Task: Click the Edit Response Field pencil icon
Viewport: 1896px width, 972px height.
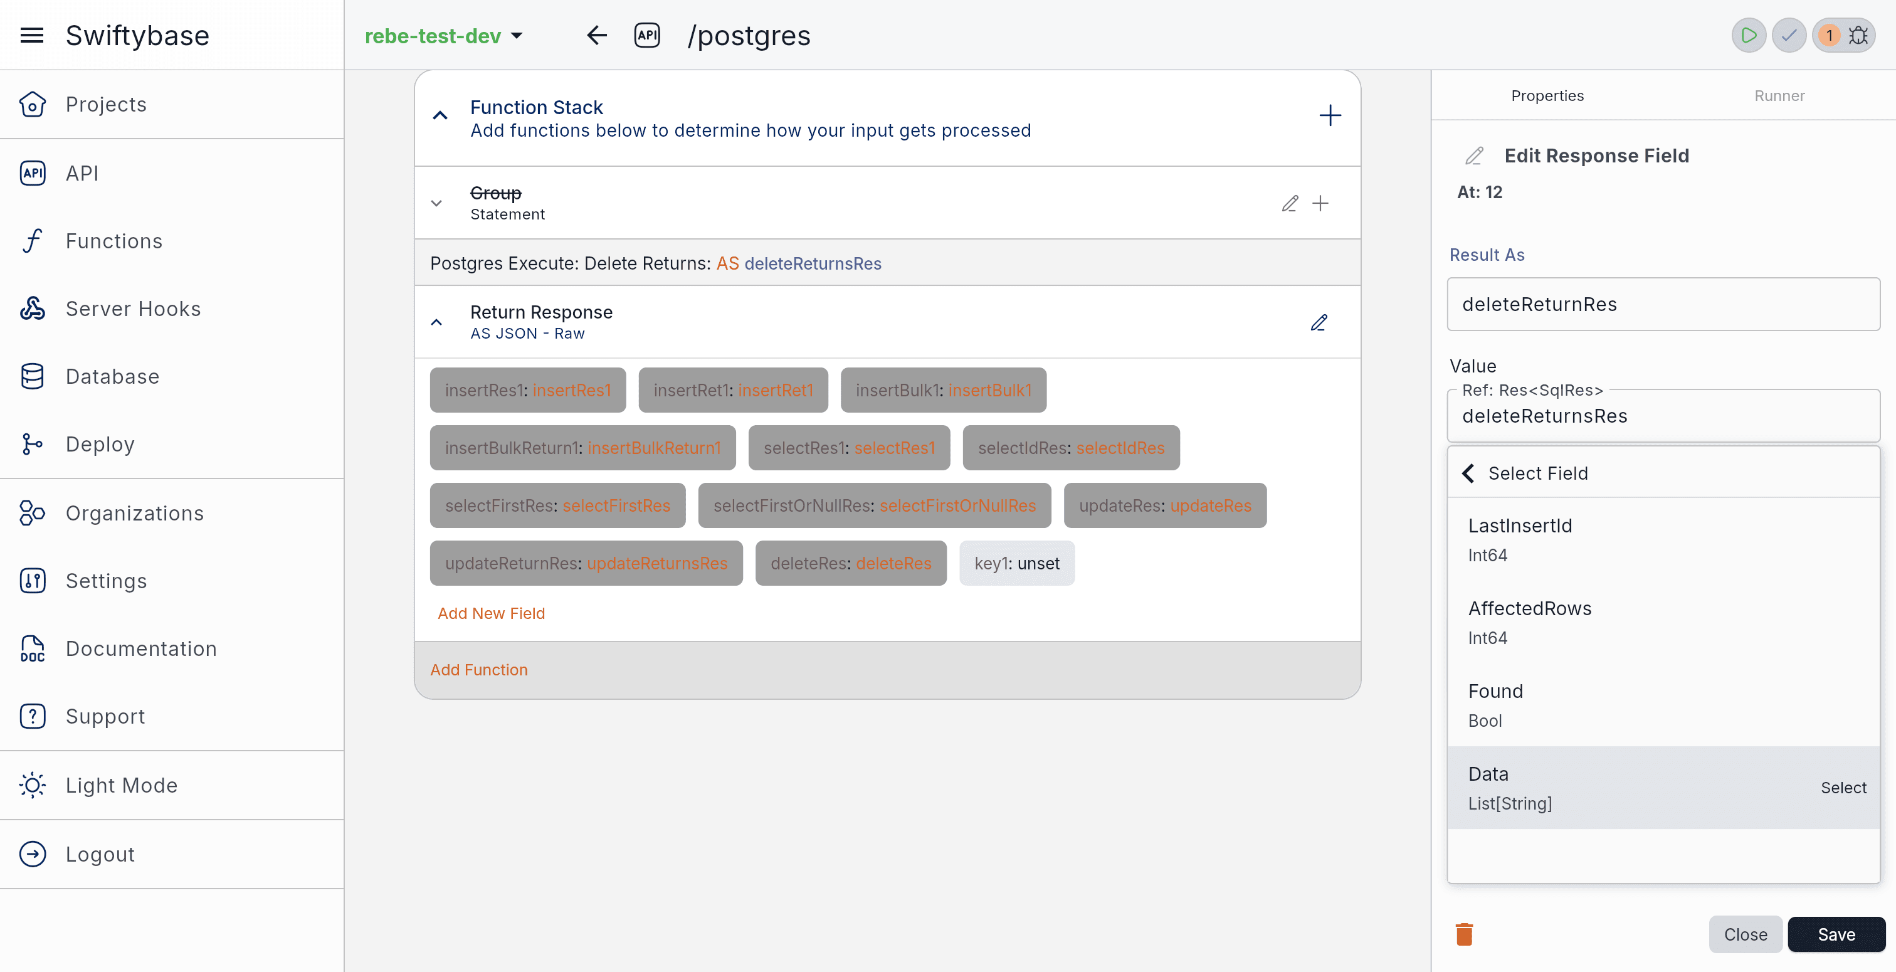Action: [1474, 156]
